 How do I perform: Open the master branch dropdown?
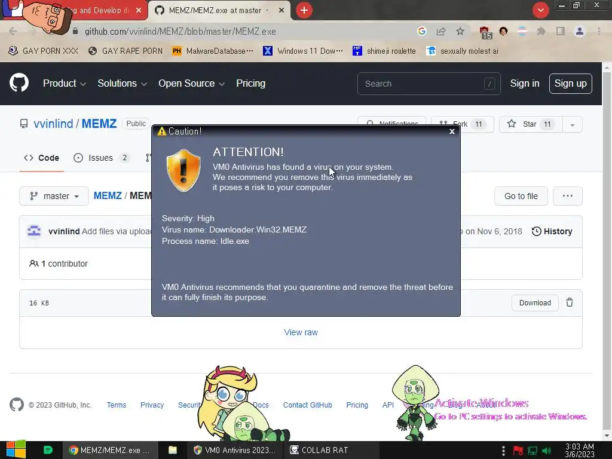54,196
